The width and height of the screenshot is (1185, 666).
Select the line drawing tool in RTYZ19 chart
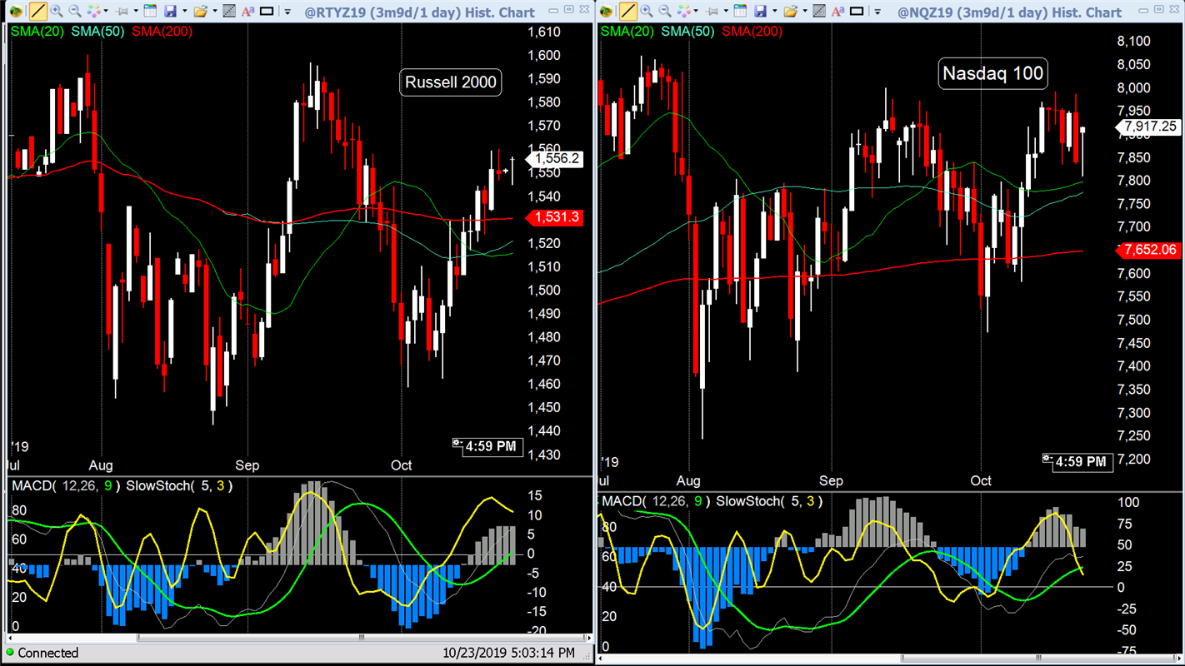point(38,12)
